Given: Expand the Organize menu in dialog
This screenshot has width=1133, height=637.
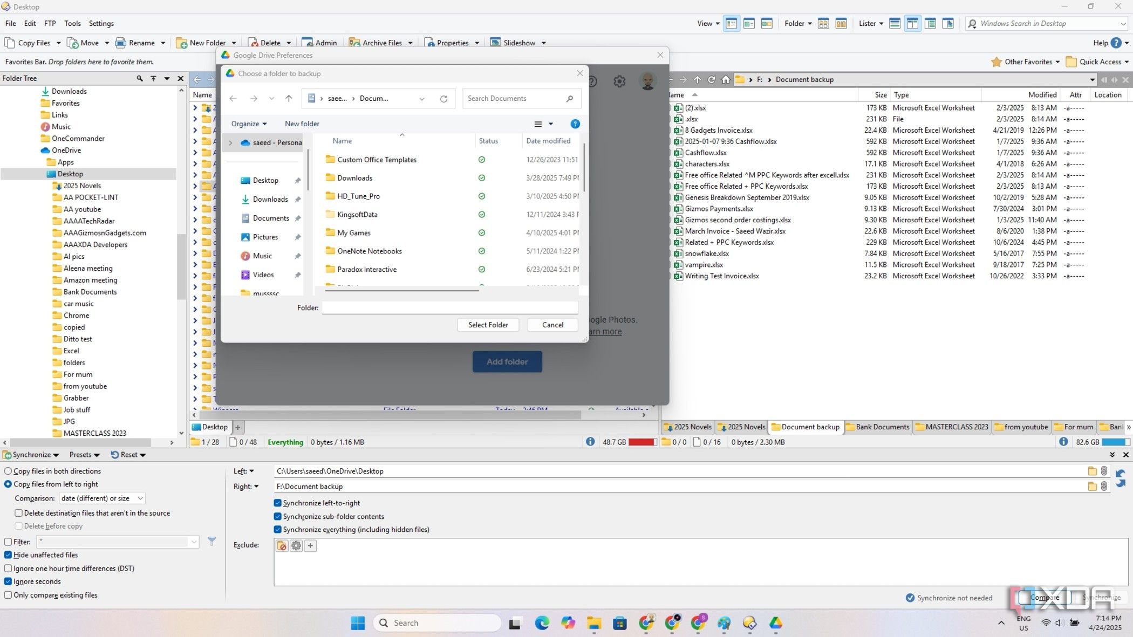Looking at the screenshot, I should 249,124.
